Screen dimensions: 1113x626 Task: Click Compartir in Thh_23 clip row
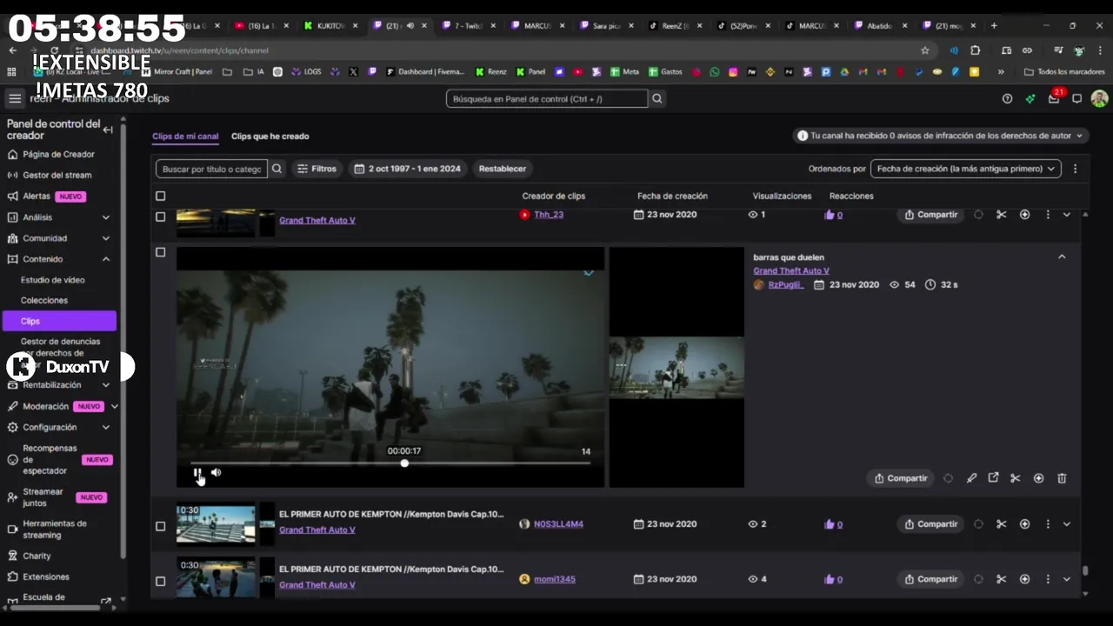[931, 215]
